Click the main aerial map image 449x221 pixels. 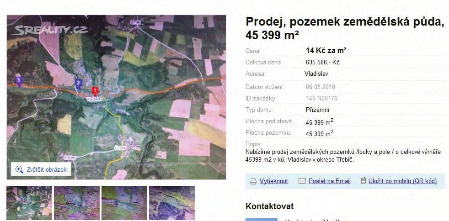pyautogui.click(x=116, y=97)
